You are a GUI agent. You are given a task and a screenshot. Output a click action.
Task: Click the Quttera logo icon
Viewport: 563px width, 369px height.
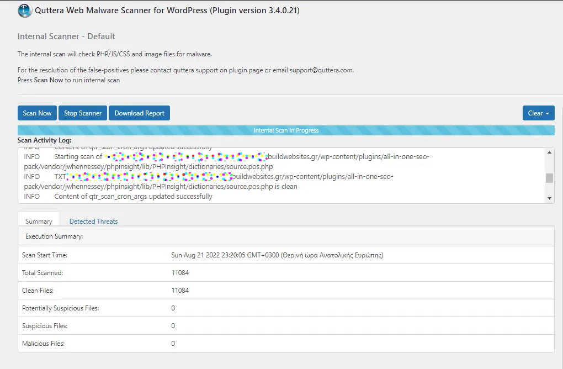click(x=24, y=10)
